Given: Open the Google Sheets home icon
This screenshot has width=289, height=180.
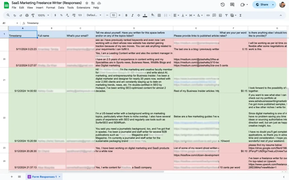Looking at the screenshot, I should 6,5.
